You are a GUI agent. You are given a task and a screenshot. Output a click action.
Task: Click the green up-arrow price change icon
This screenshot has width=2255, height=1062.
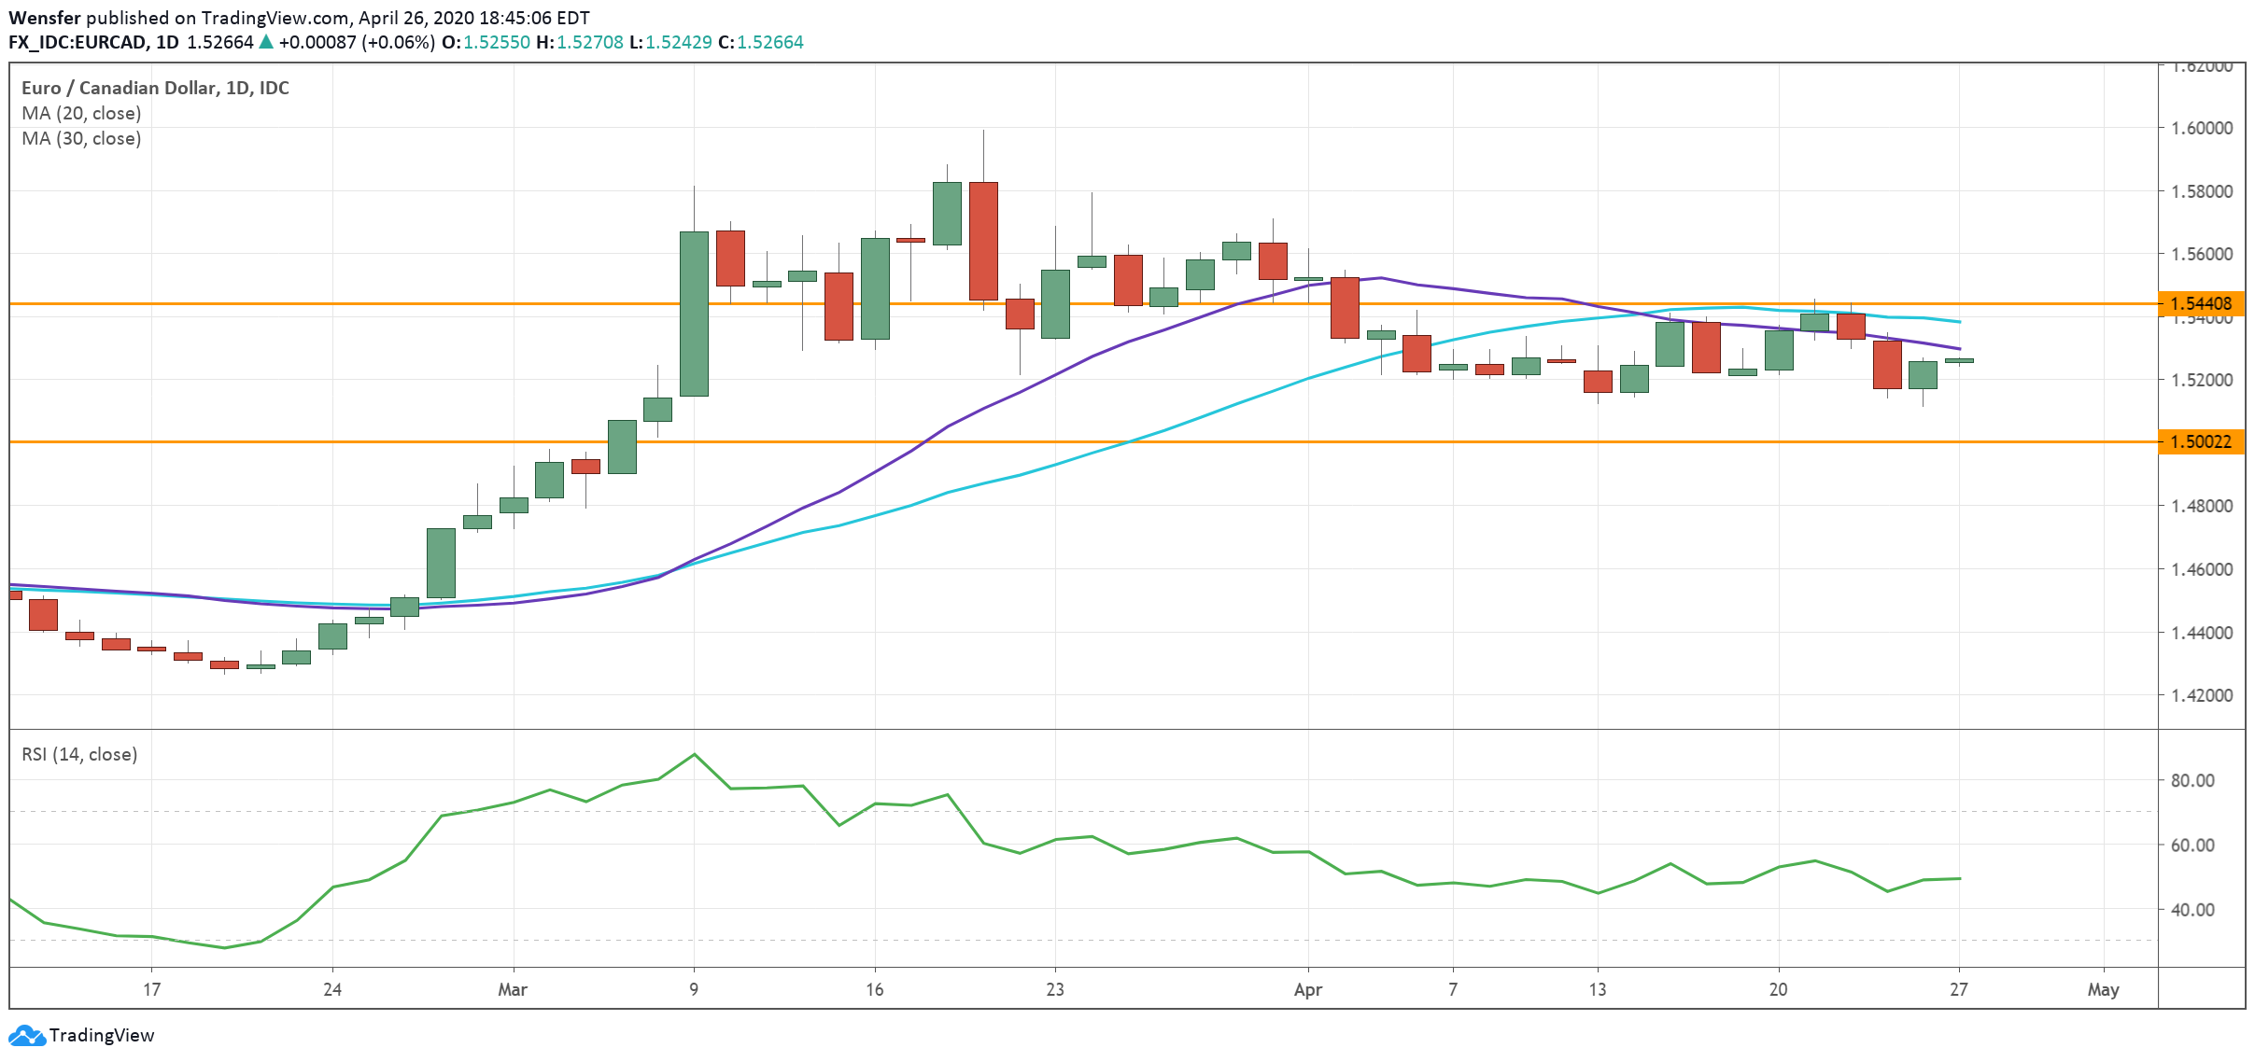(266, 42)
